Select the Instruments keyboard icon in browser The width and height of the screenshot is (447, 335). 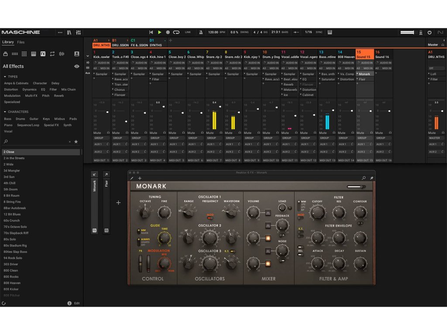[x=34, y=54]
